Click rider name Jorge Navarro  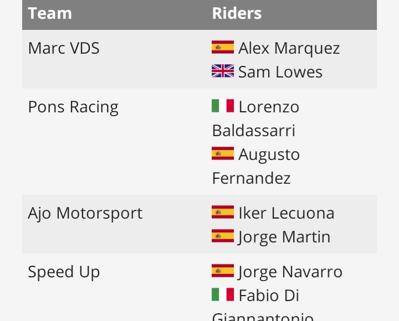(x=290, y=272)
